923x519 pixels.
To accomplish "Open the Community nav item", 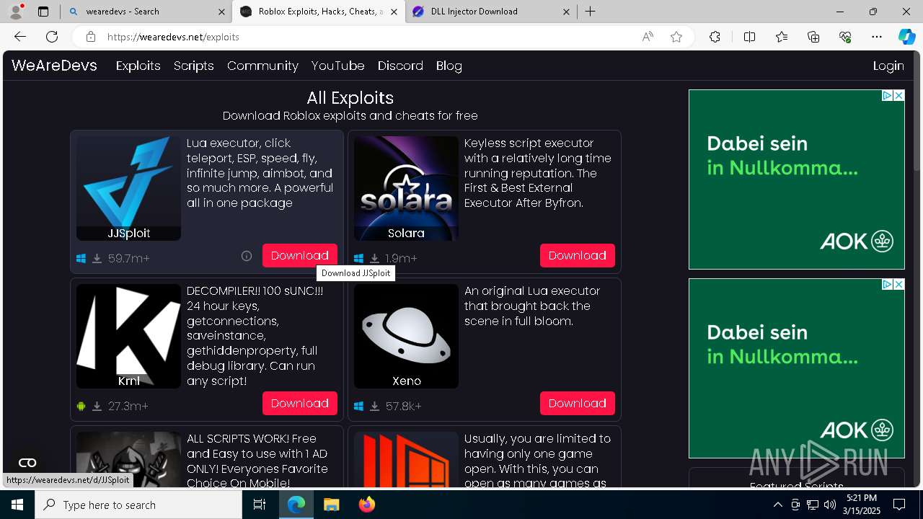I will point(262,66).
